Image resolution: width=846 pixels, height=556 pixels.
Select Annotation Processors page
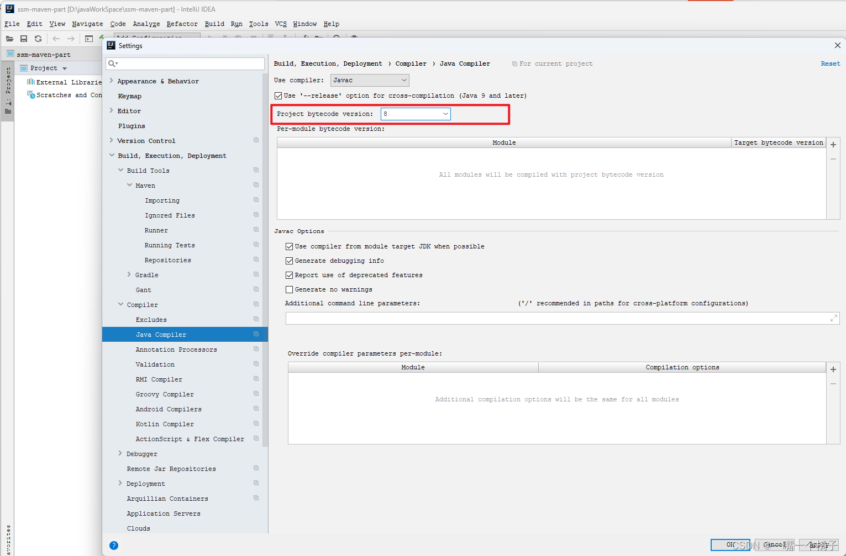[176, 350]
